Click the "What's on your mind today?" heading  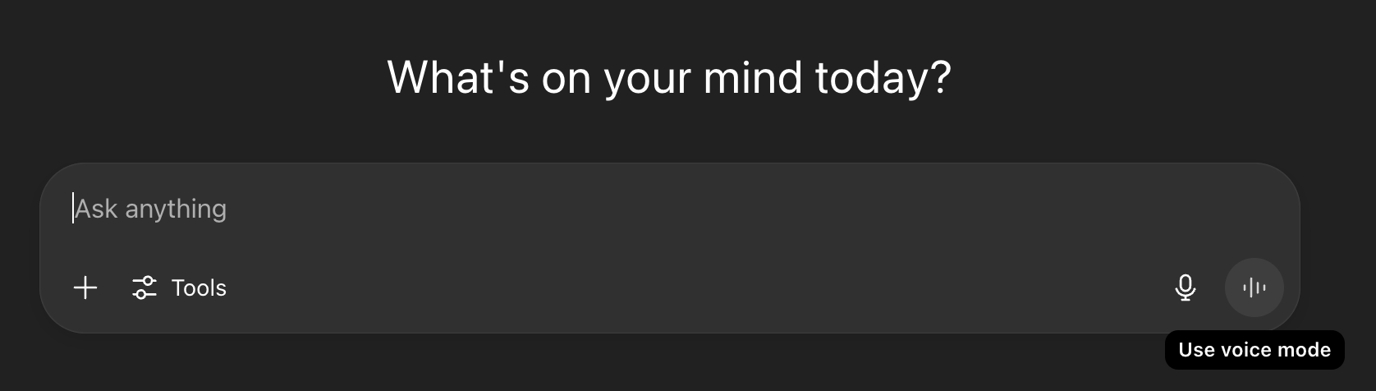click(x=669, y=77)
